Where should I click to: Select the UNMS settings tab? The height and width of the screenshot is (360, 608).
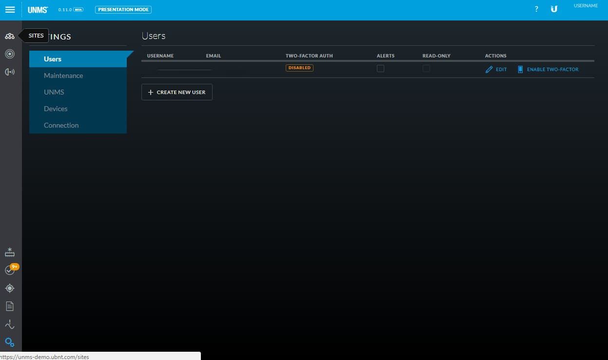click(x=78, y=92)
